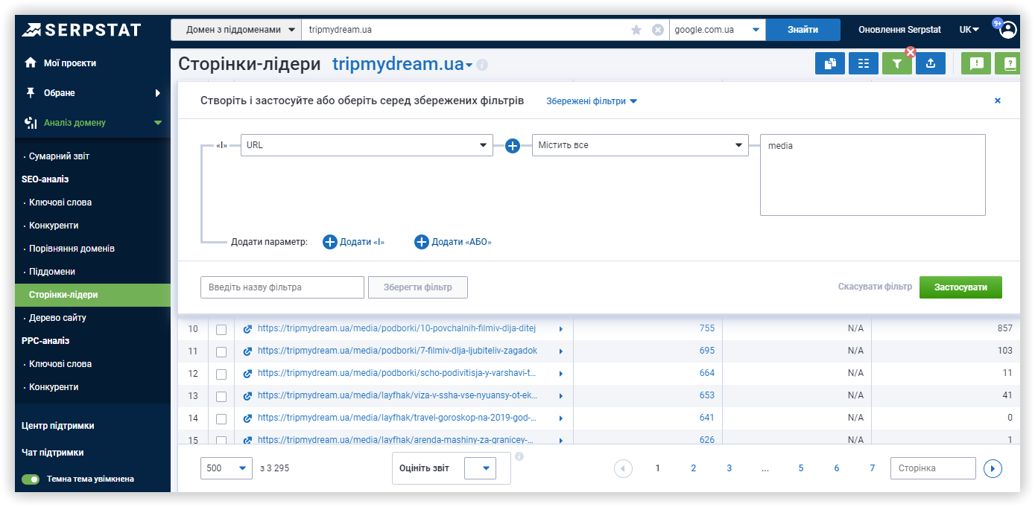The height and width of the screenshot is (507, 1035).
Task: Go to previous page arrow
Action: coord(624,468)
